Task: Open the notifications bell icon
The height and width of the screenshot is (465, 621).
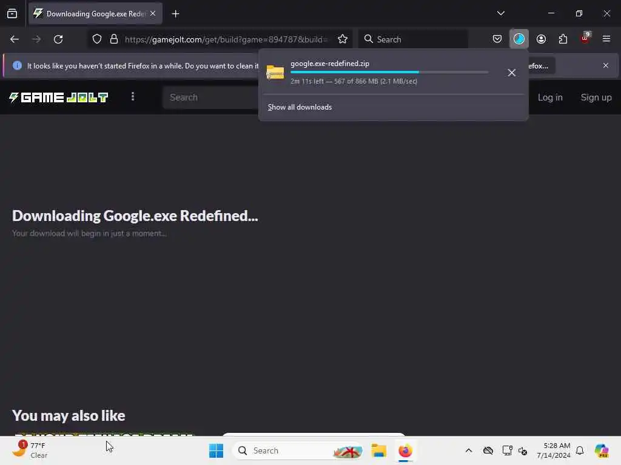Action: 580,450
